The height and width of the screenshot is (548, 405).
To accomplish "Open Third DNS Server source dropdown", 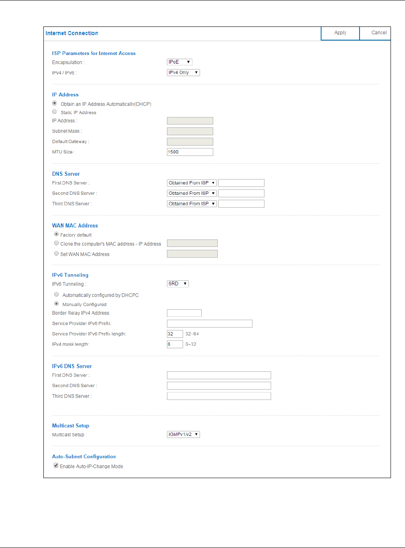I will click(192, 203).
